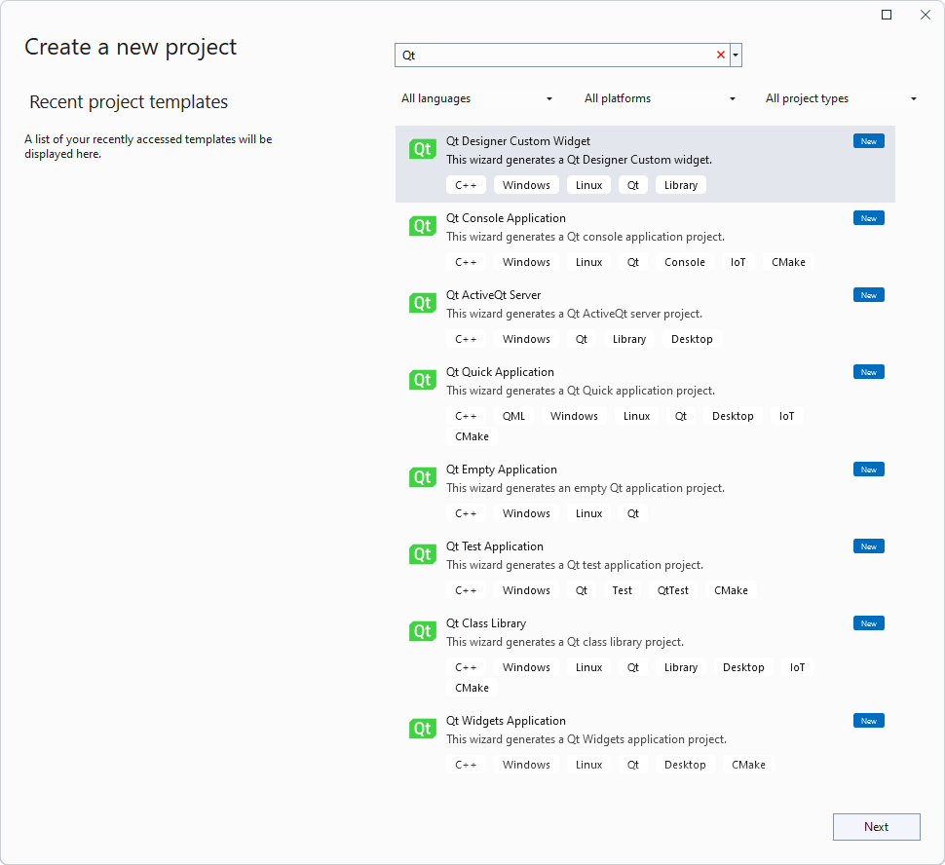The image size is (945, 865).
Task: Open the search history dropdown
Action: [735, 55]
